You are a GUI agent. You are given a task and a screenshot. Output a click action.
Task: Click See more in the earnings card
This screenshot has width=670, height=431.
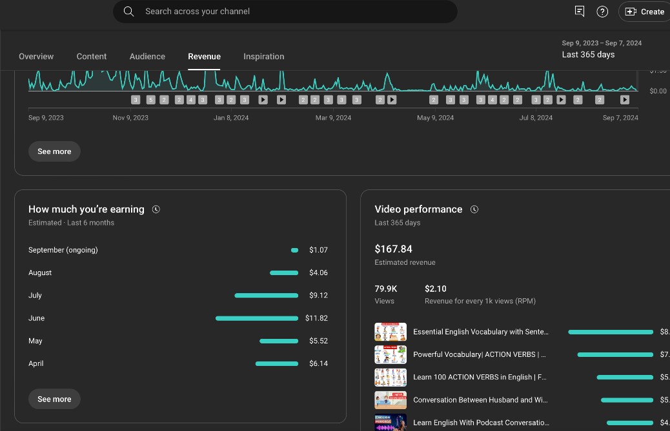click(54, 399)
